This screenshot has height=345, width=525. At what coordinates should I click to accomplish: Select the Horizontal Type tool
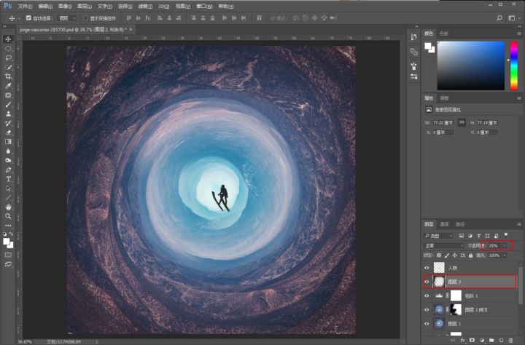[x=9, y=179]
